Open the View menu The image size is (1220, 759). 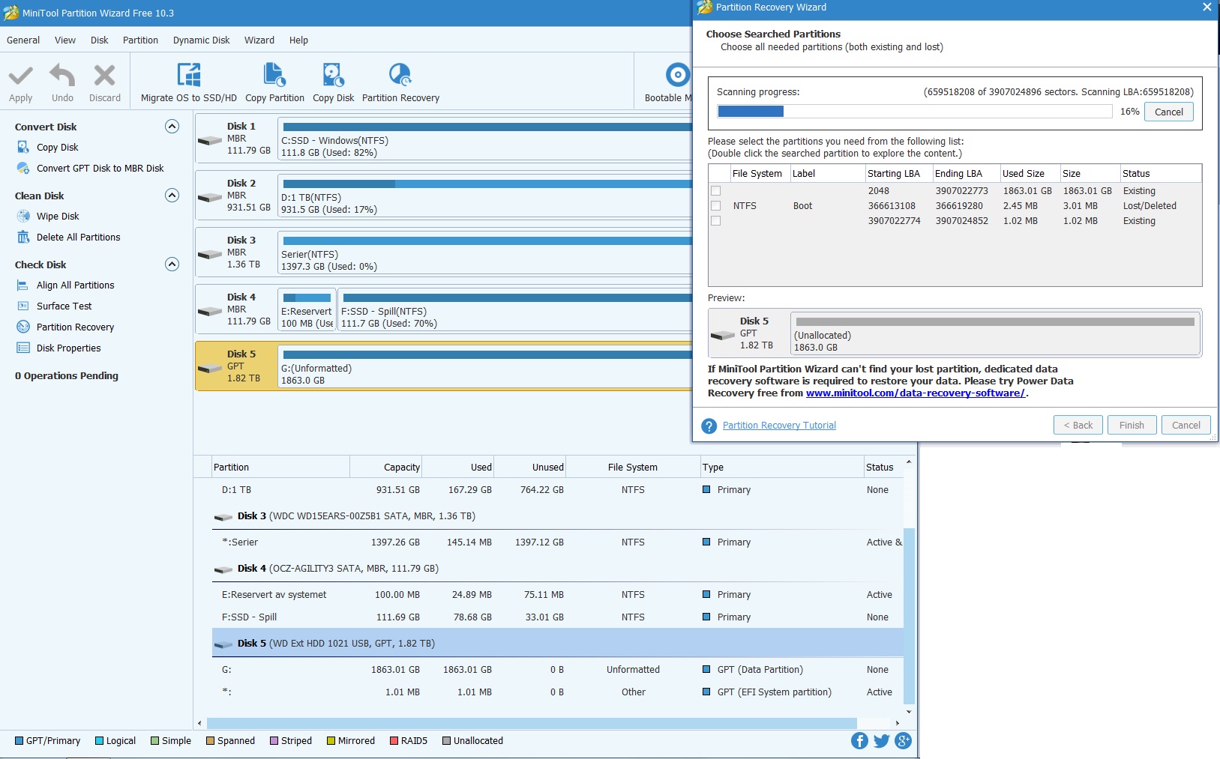(x=64, y=40)
